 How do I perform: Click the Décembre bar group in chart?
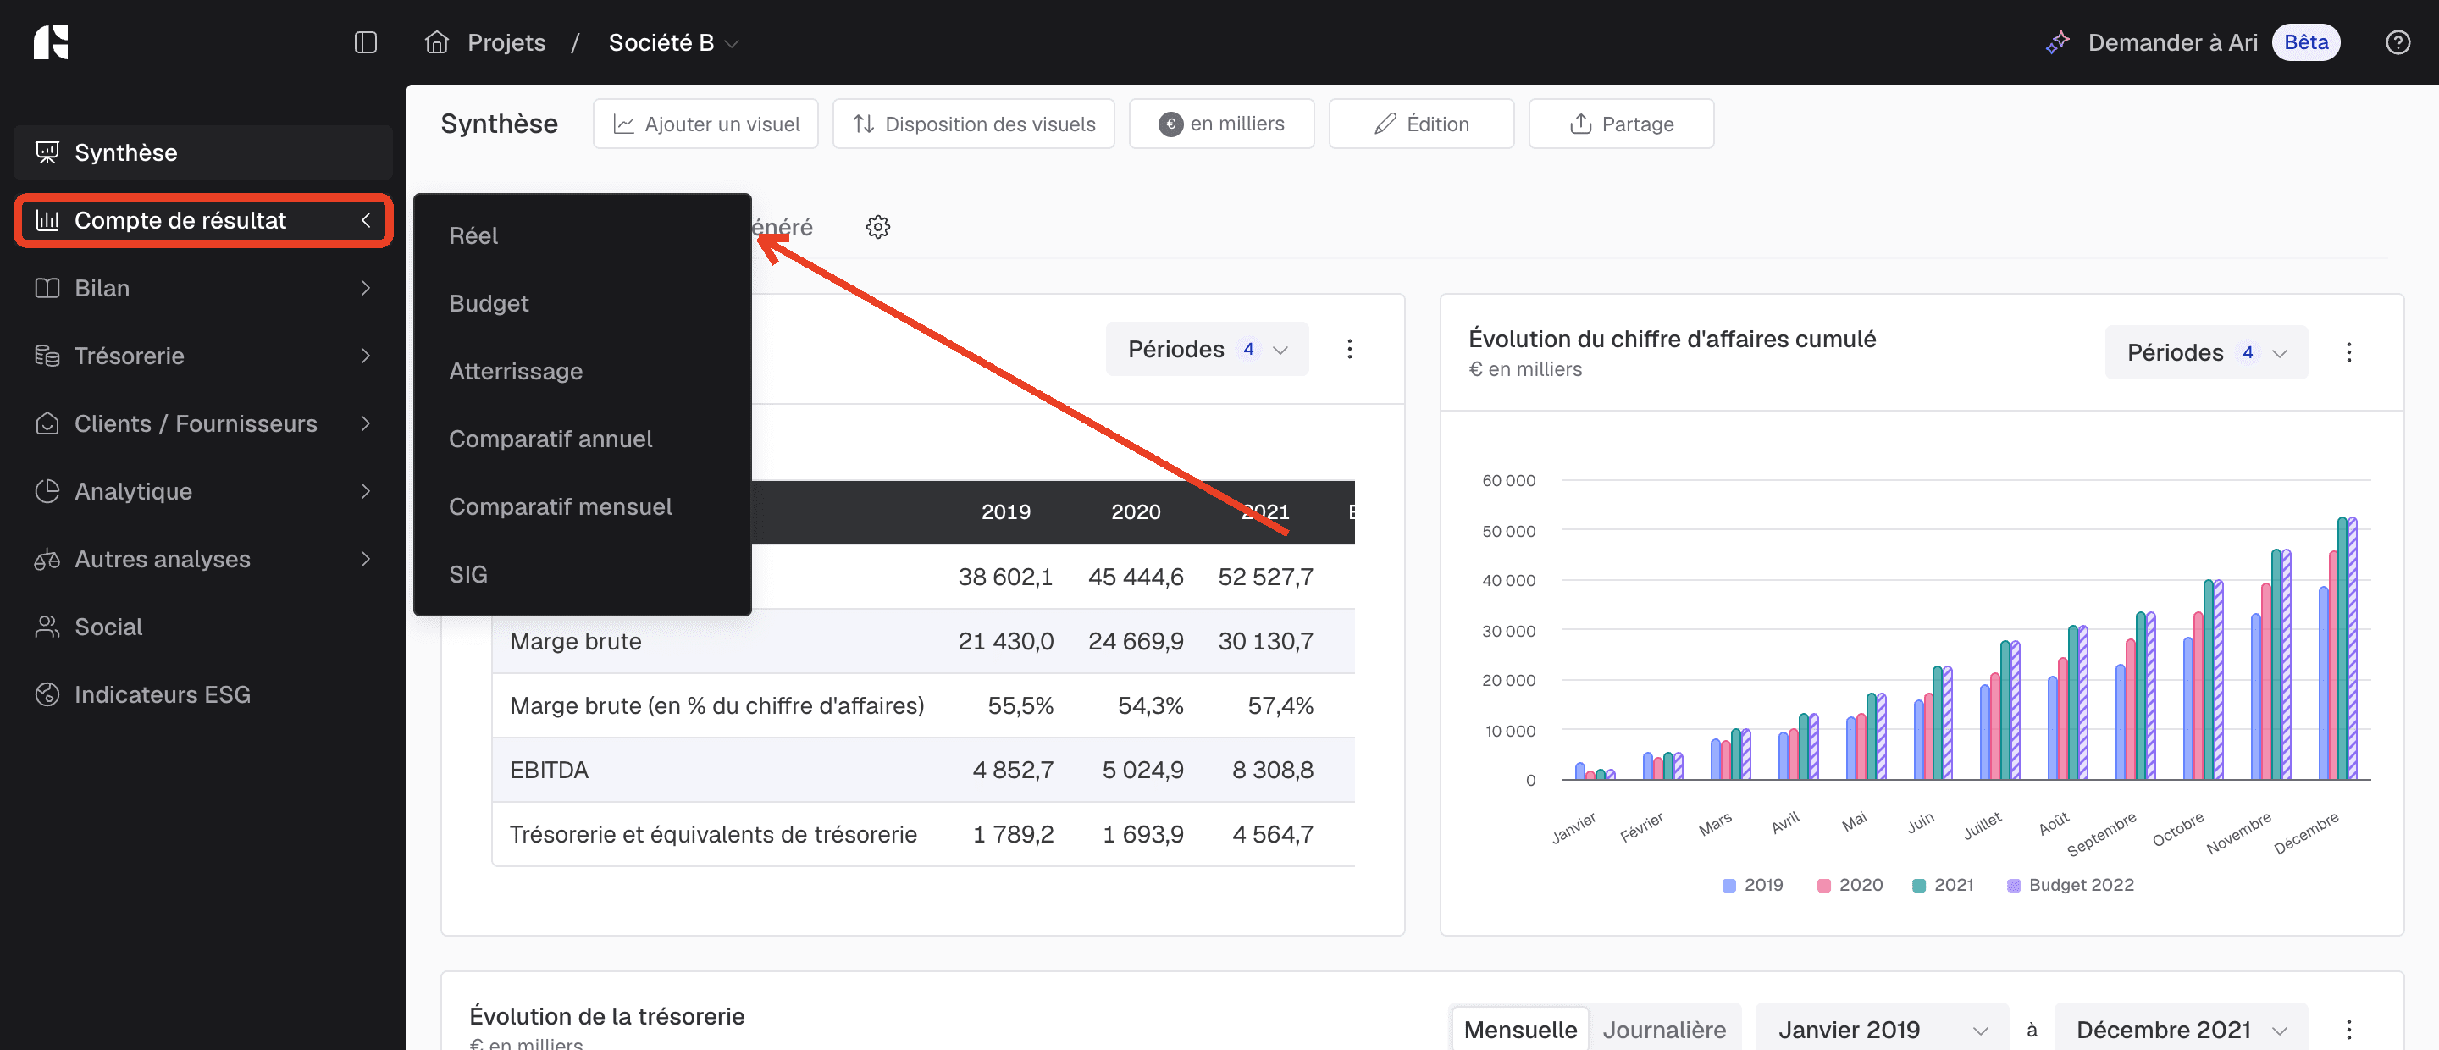(x=2337, y=649)
